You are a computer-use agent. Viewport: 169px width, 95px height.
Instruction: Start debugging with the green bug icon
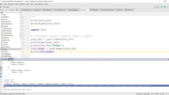coord(165,7)
